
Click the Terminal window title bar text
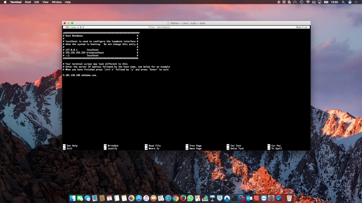pyautogui.click(x=188, y=23)
